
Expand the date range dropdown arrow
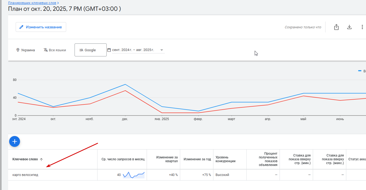click(162, 50)
